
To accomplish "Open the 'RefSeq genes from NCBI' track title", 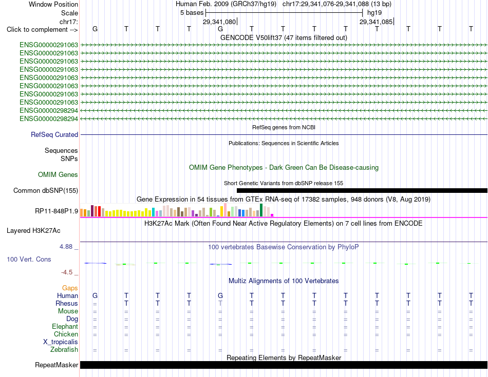I will pos(284,127).
